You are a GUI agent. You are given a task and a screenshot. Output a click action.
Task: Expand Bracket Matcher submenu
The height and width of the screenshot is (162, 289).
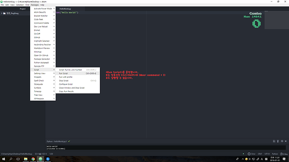click(x=43, y=16)
